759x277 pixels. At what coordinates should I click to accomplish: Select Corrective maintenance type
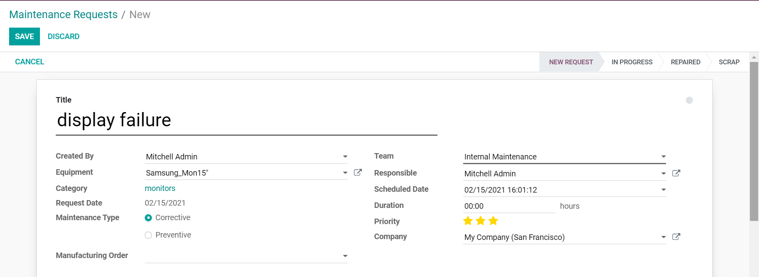click(x=148, y=218)
